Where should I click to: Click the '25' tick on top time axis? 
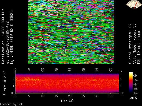(83, 70)
